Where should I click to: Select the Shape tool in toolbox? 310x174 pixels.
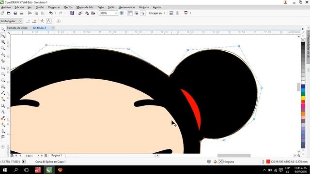tap(3, 36)
